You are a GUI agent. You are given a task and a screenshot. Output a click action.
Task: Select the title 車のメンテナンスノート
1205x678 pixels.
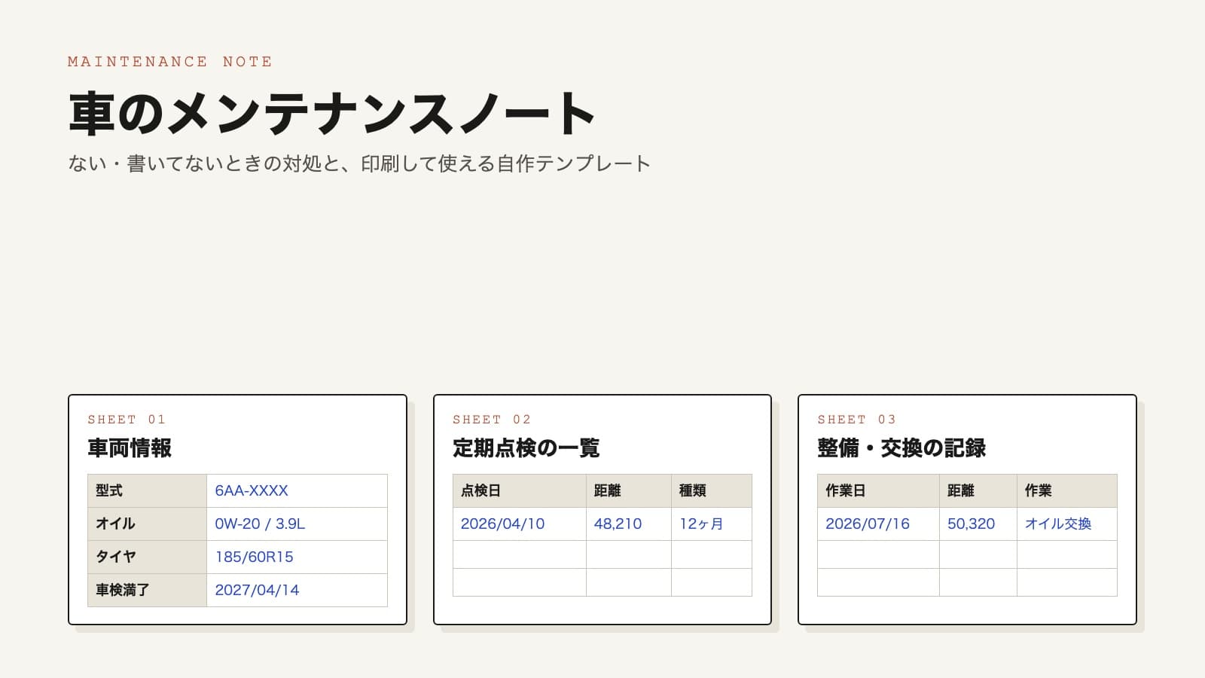pos(332,114)
